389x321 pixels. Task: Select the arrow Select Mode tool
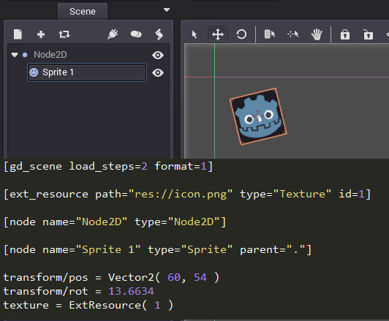(194, 34)
